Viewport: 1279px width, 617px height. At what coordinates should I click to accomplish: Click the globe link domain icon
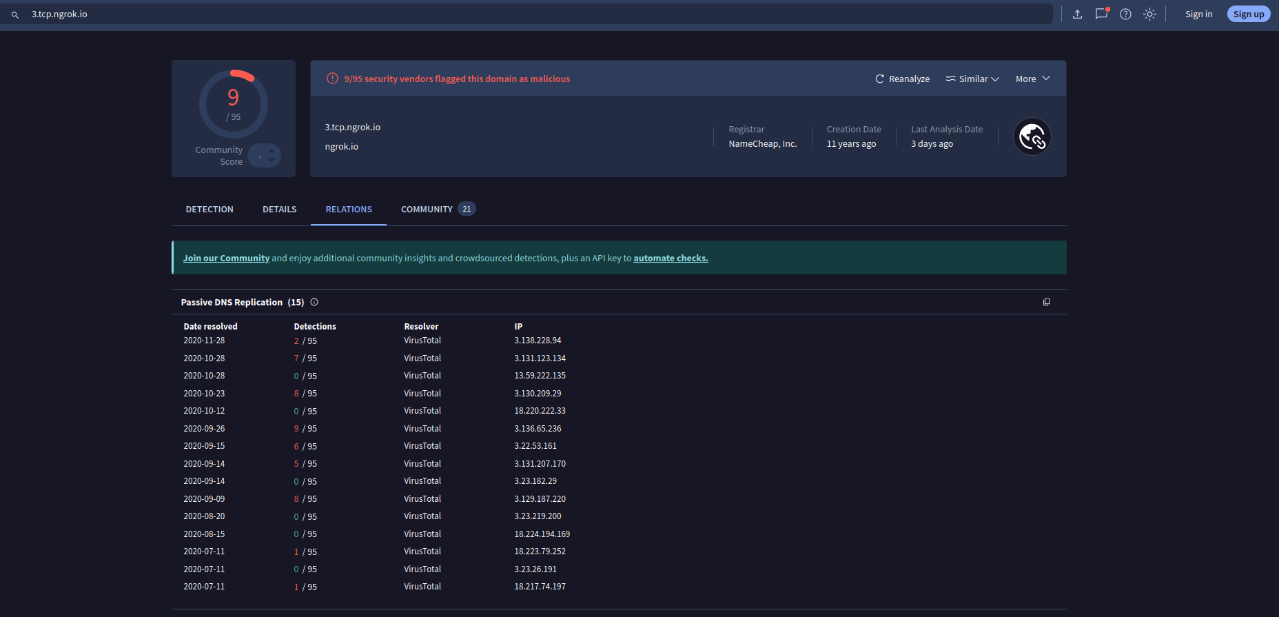(1032, 137)
